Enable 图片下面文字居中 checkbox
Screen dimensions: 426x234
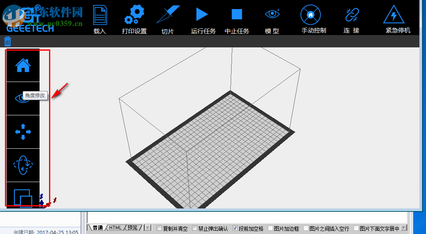(x=356, y=228)
